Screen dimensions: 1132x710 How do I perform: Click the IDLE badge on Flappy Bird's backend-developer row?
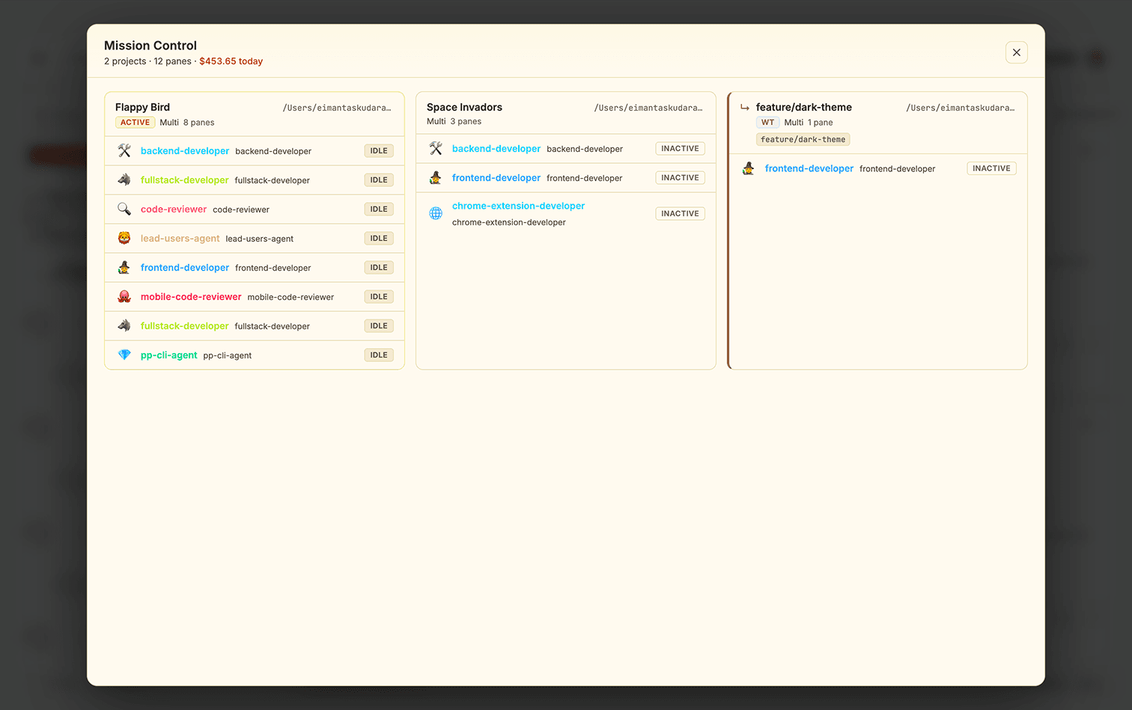(379, 150)
